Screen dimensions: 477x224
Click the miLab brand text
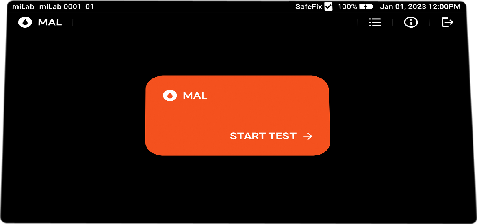click(x=24, y=6)
